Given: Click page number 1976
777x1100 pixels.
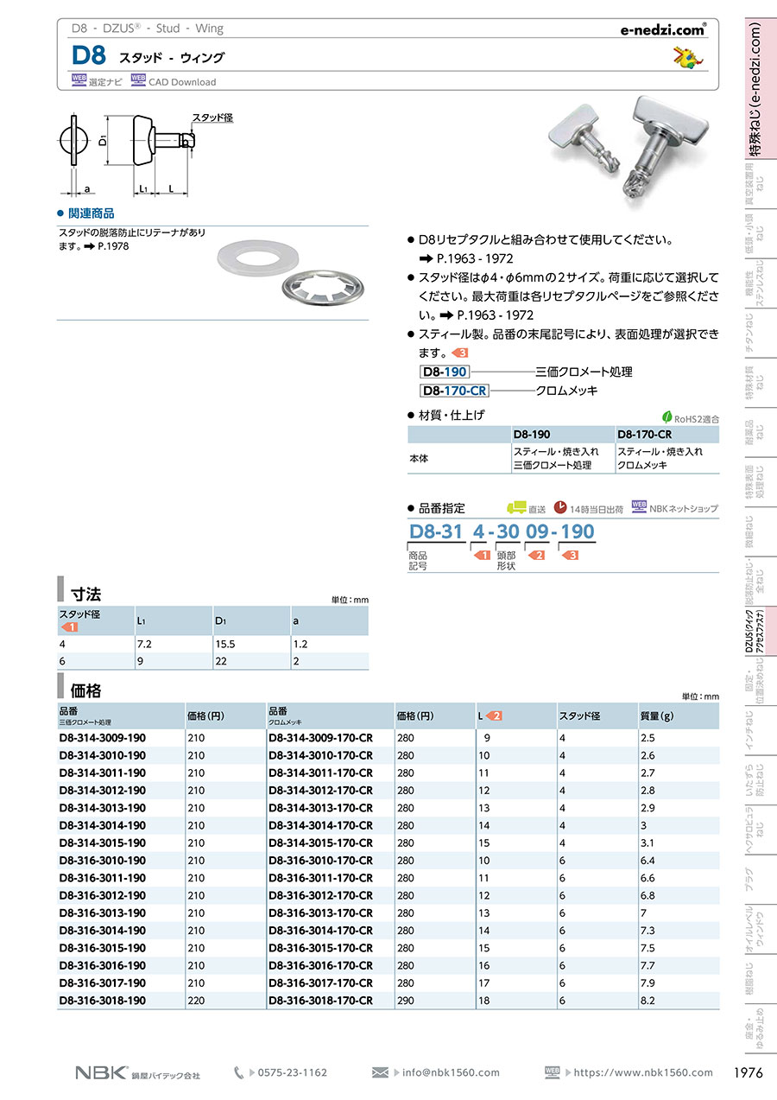Looking at the screenshot, I should (x=749, y=1072).
